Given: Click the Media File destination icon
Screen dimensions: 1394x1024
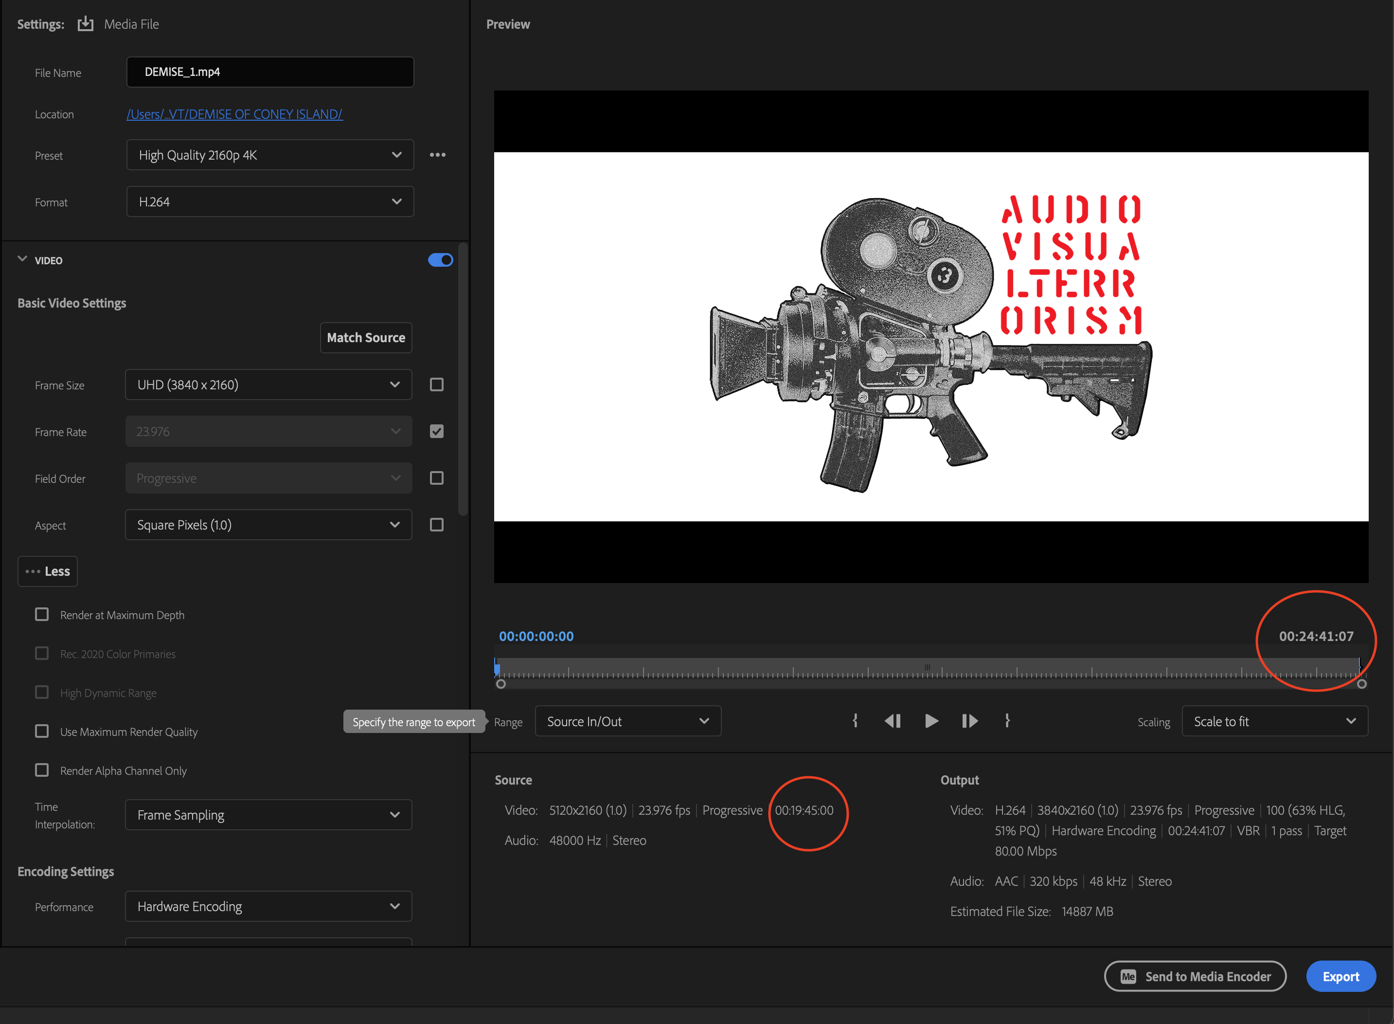Looking at the screenshot, I should 86,24.
